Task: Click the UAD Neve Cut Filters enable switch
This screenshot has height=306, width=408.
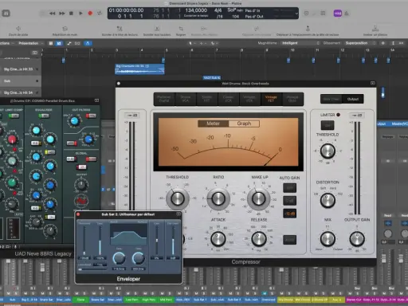Action: pos(91,116)
